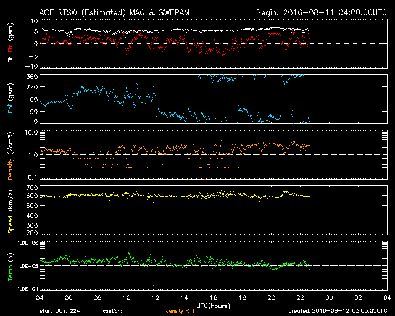Click the 'Begin: 2016-08-11 04:00:00UTC' text
Image resolution: width=395 pixels, height=316 pixels.
coord(322,12)
